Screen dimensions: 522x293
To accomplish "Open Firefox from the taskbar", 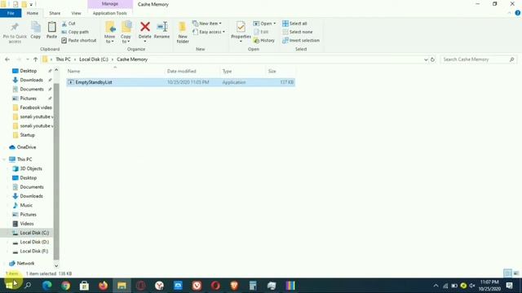I will click(103, 286).
